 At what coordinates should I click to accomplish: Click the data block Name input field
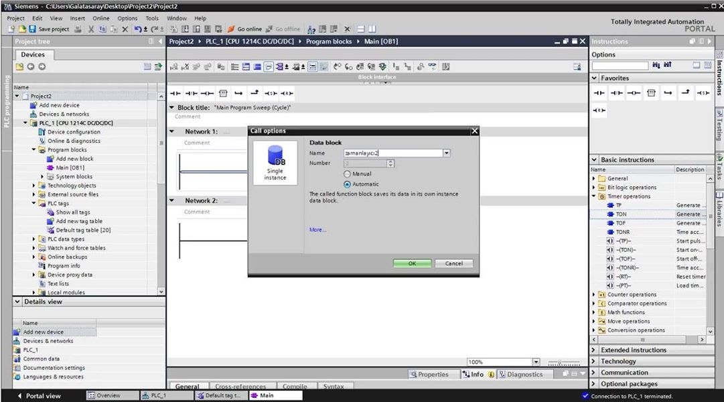tap(393, 153)
